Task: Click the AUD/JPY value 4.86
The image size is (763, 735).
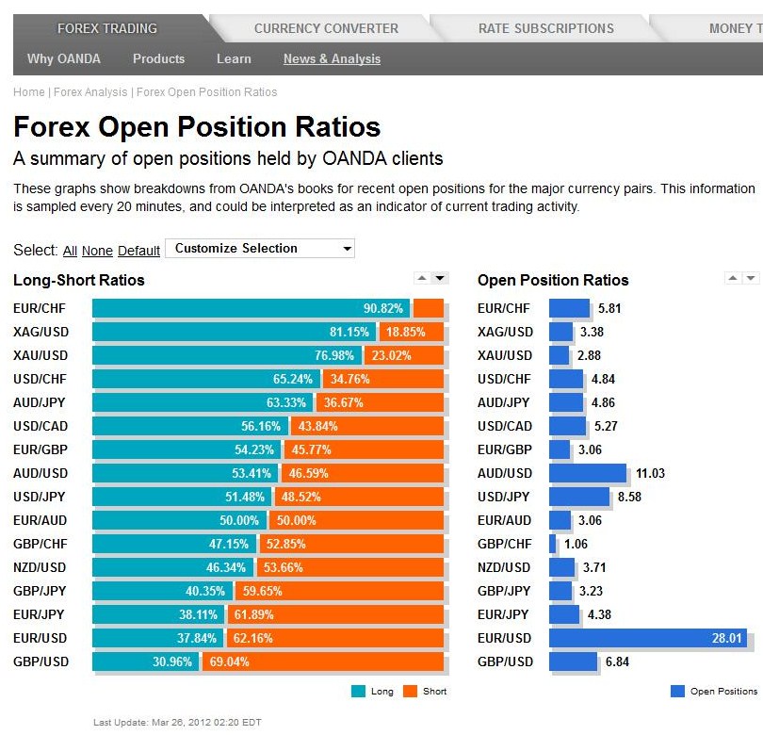Action: point(603,402)
